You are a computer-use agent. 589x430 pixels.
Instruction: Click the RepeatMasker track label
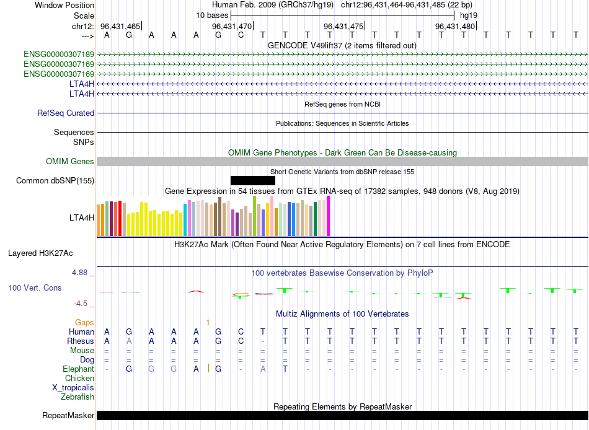click(68, 415)
